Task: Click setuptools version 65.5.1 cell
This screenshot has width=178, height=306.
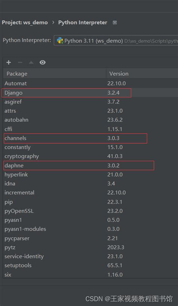Action: (115, 265)
